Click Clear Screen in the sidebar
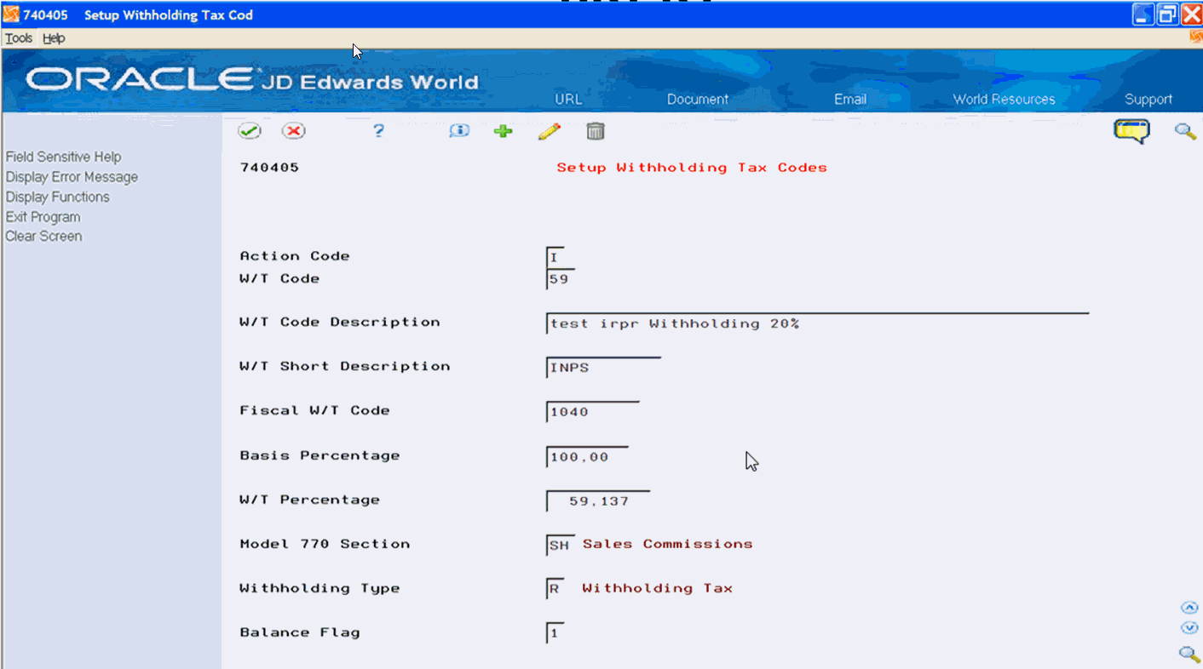The width and height of the screenshot is (1203, 669). [x=44, y=237]
